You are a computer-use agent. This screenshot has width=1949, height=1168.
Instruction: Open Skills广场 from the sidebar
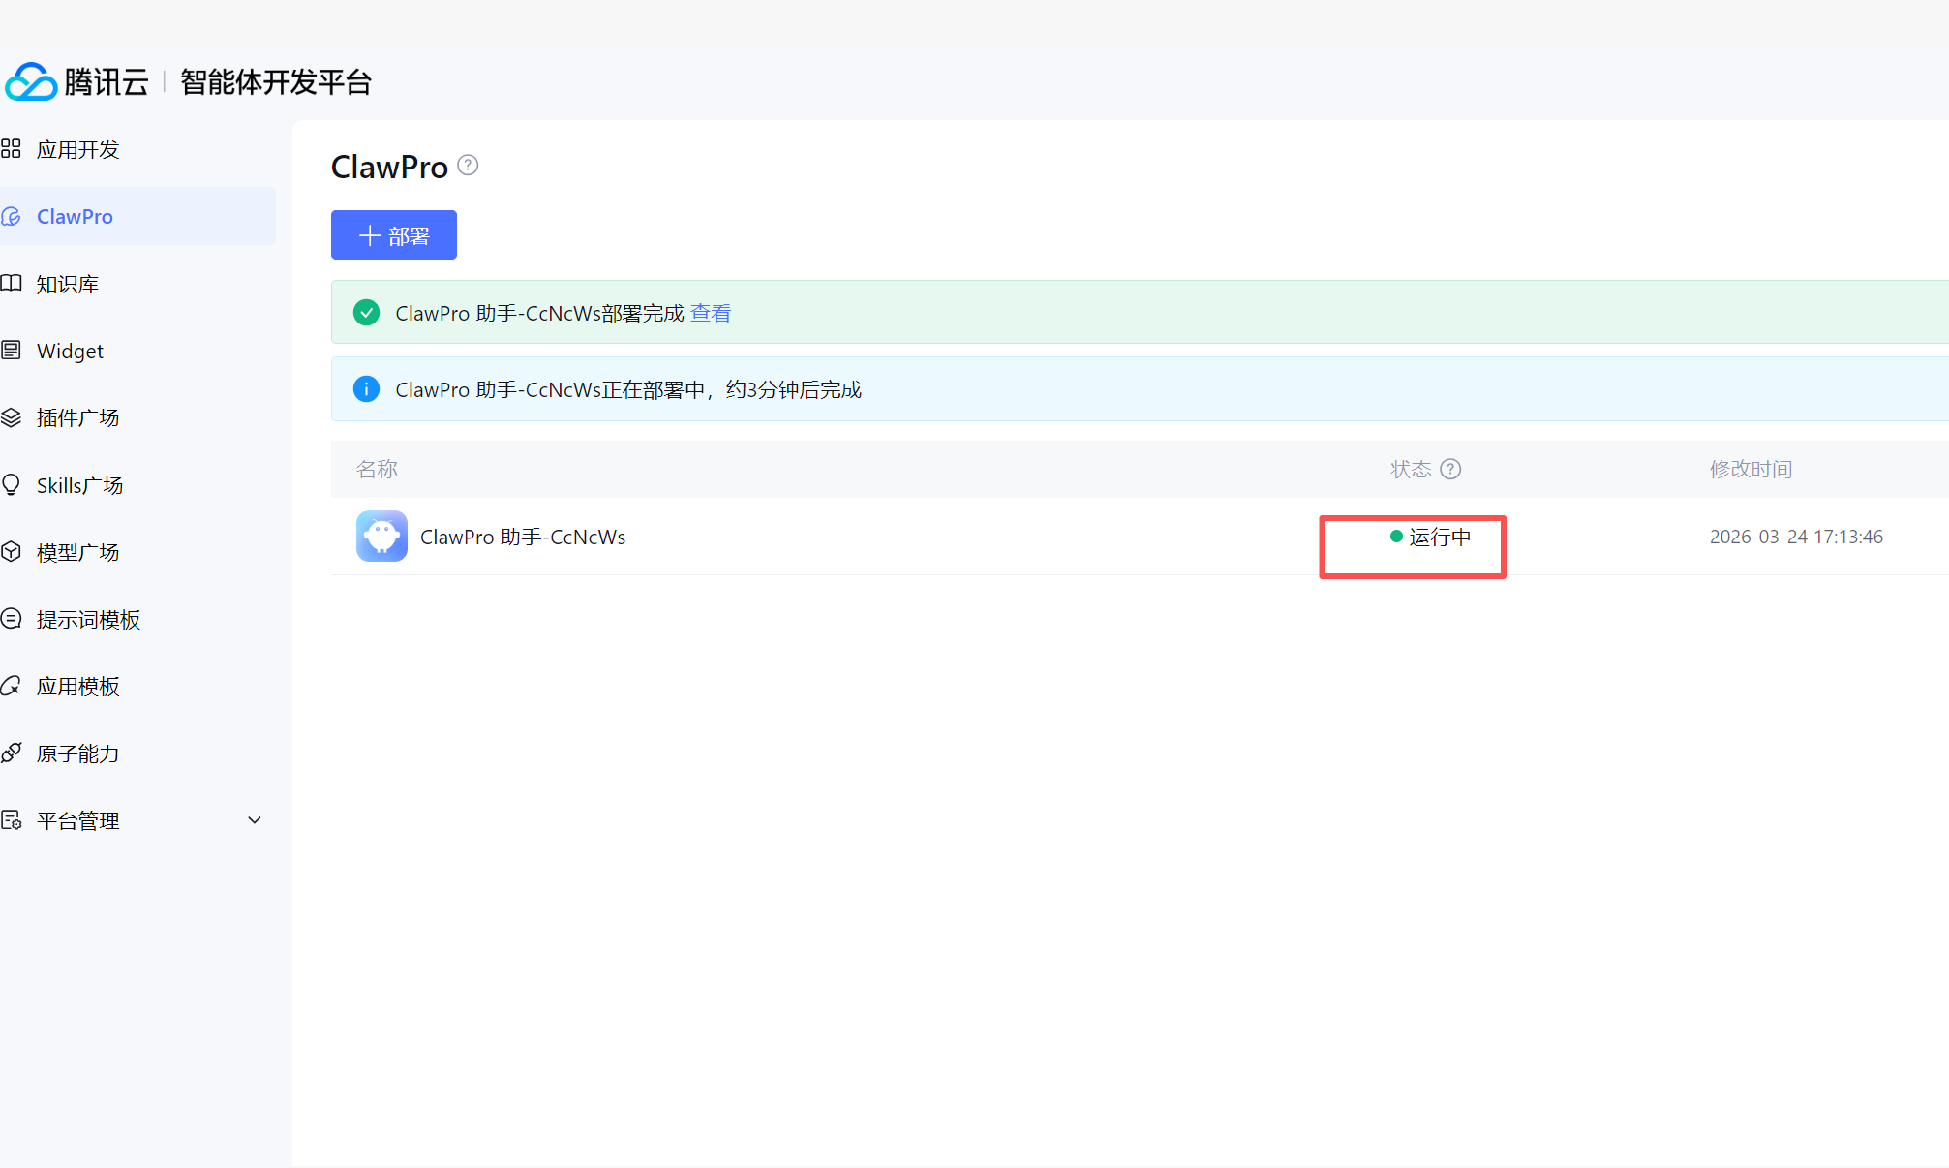[x=79, y=485]
